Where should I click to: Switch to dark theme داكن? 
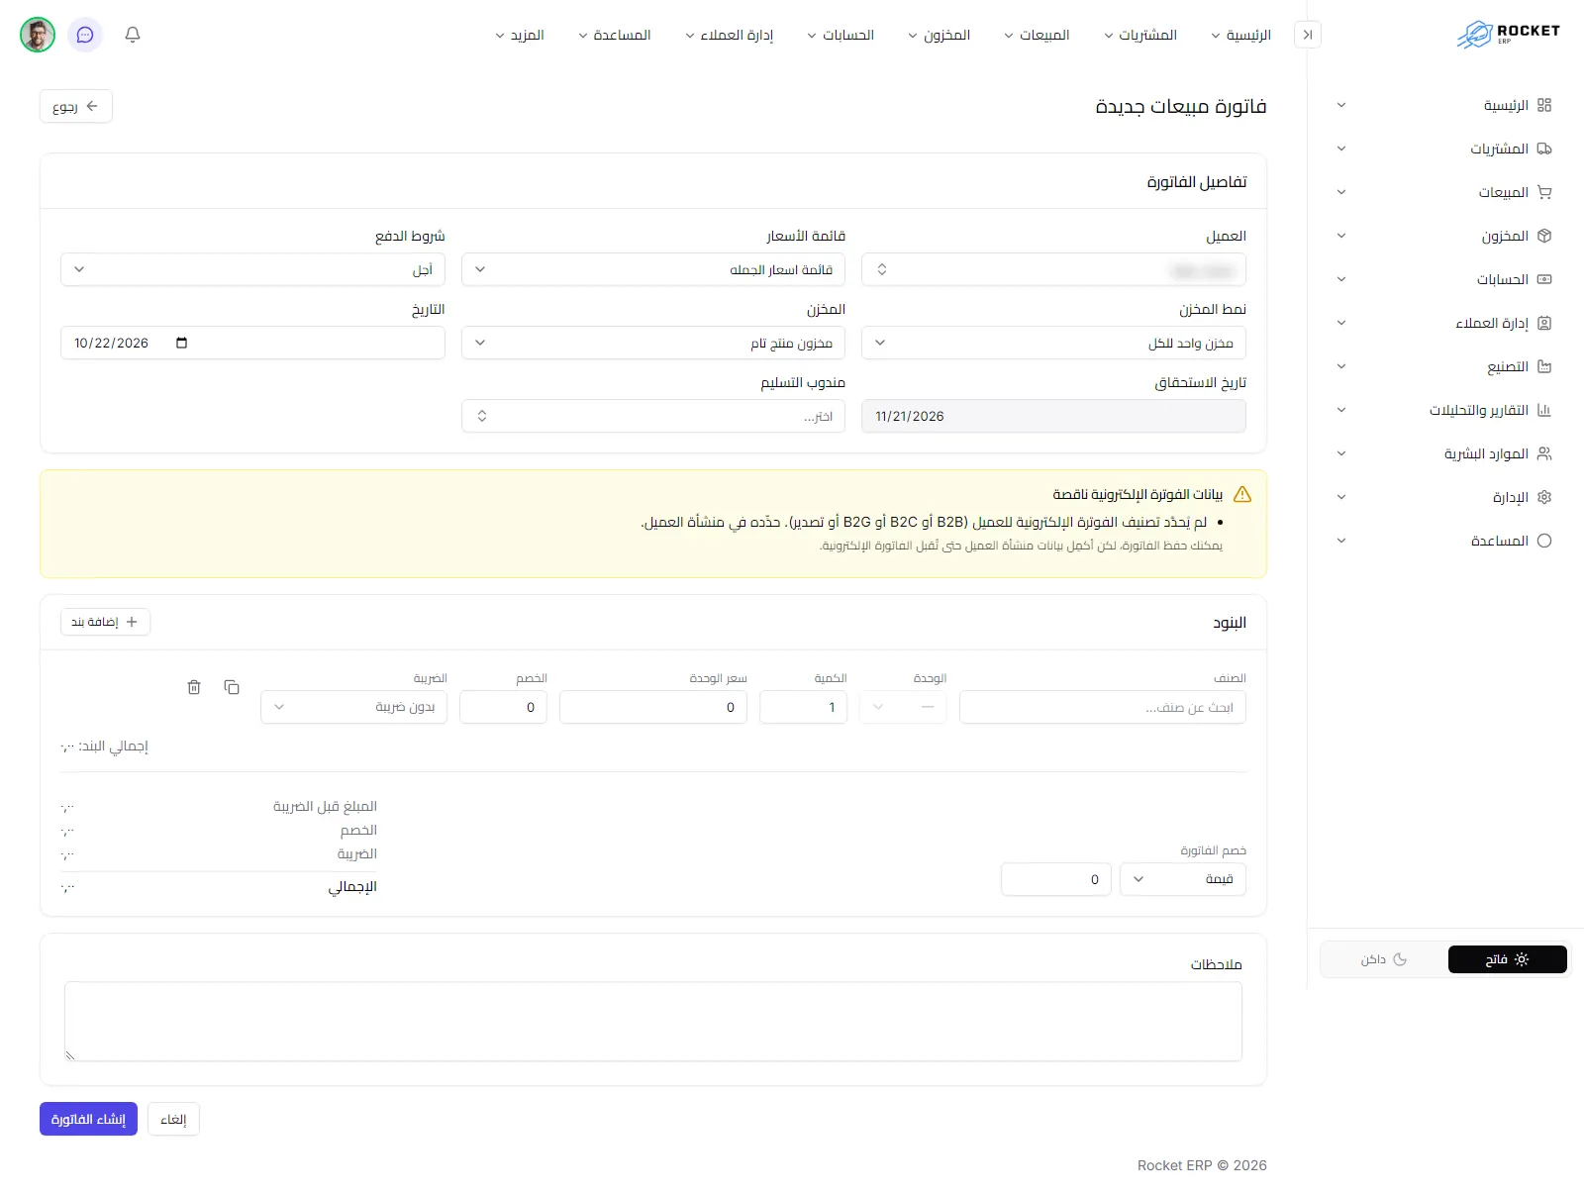pos(1384,959)
